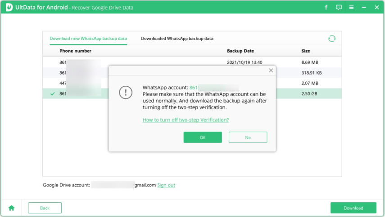The width and height of the screenshot is (385, 217).
Task: Select the 318.91 KB backup row
Action: (192, 73)
